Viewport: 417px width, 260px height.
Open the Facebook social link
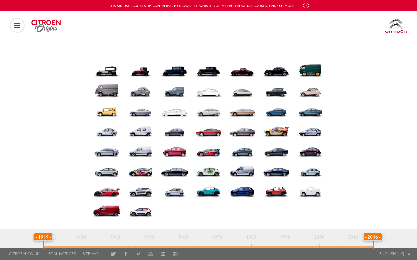click(126, 254)
